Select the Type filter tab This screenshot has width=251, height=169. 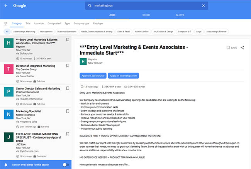pos(67,24)
